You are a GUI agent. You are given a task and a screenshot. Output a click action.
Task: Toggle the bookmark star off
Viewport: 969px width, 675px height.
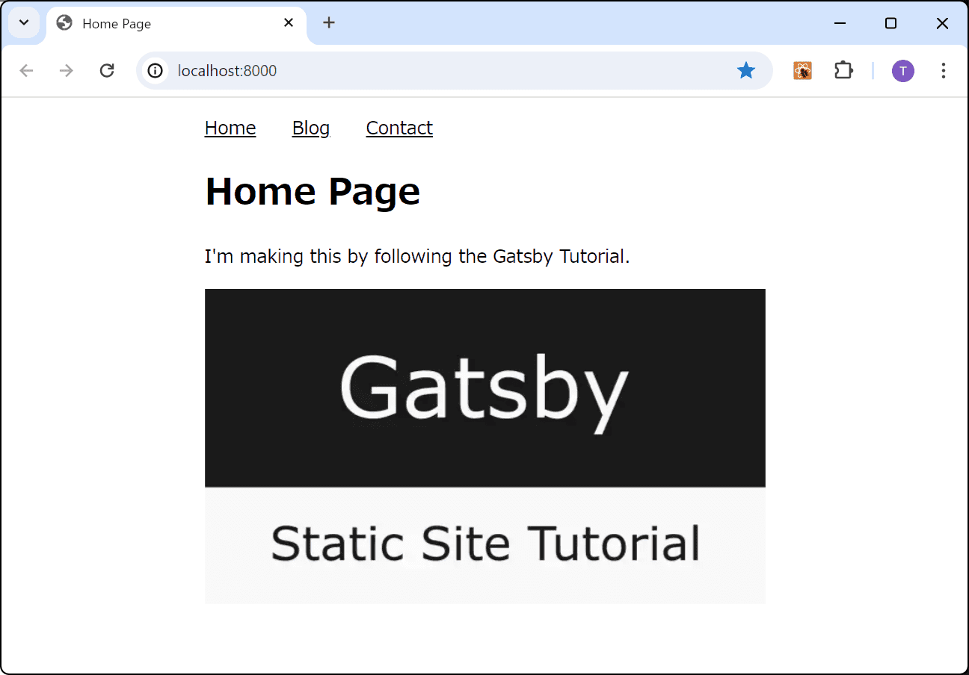point(746,70)
